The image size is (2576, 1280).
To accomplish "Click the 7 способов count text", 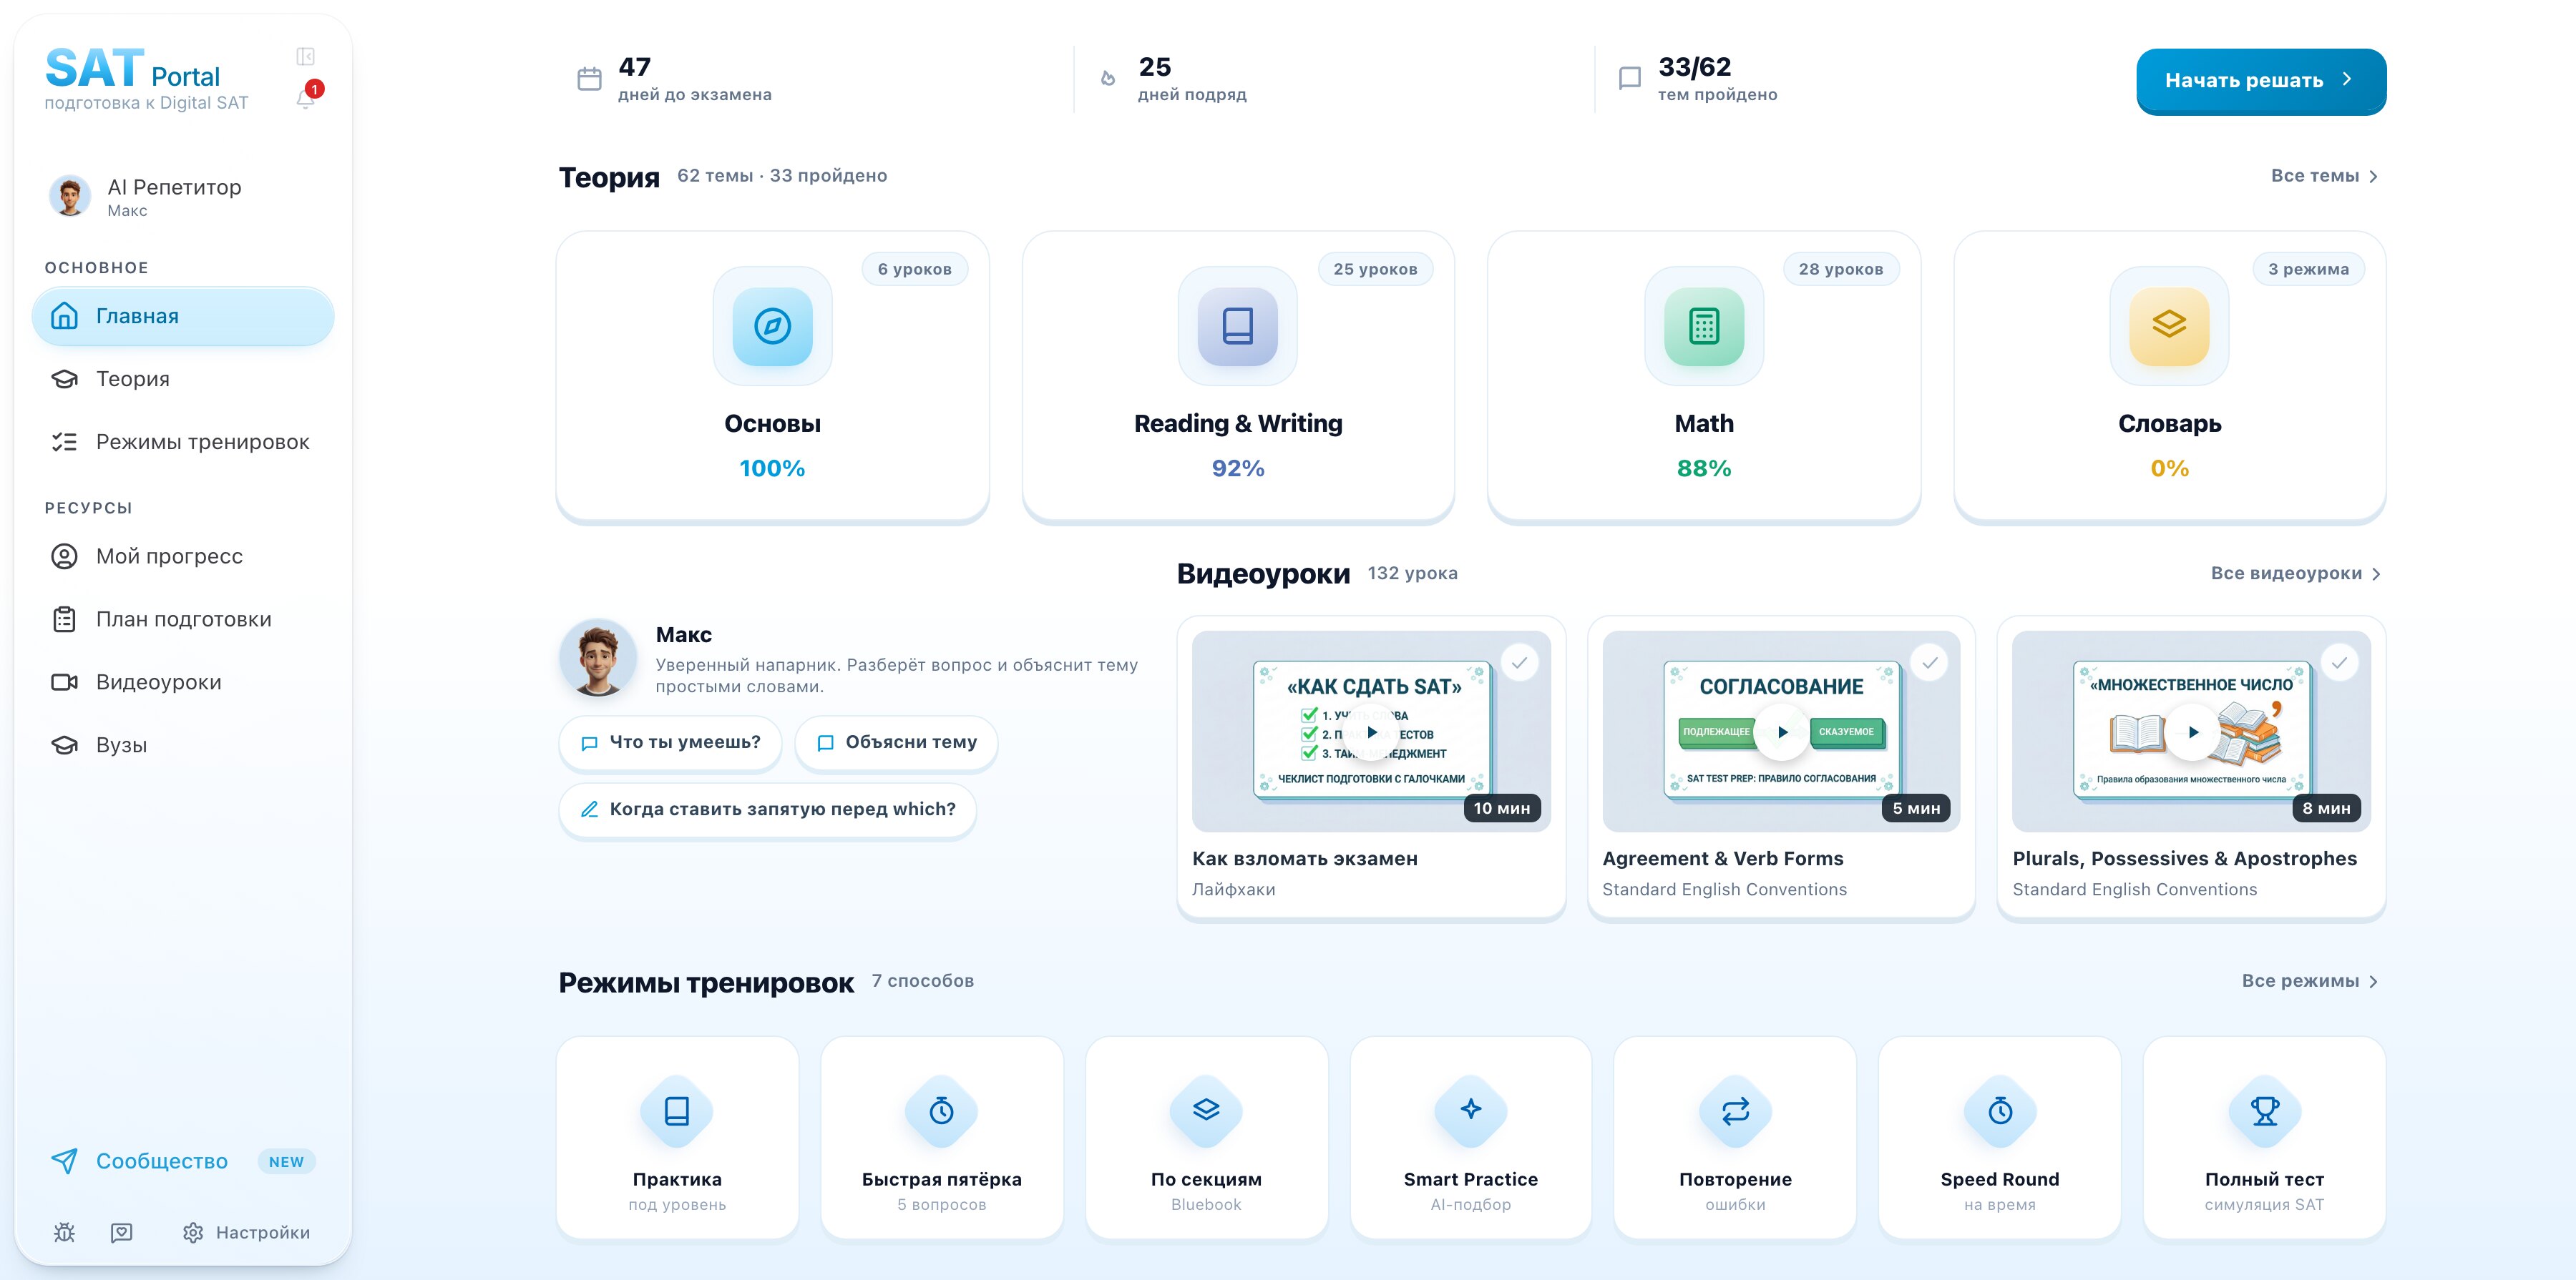I will click(922, 981).
